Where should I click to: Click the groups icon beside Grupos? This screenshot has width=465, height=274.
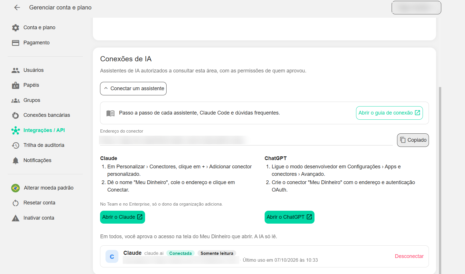[x=15, y=100]
